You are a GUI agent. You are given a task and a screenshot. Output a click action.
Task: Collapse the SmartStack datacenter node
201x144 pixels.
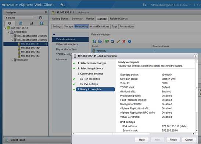point(9,32)
